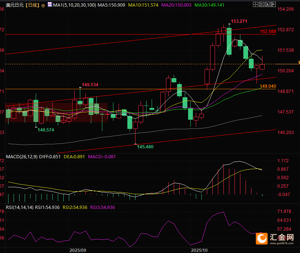This screenshot has width=300, height=253.
Task: Click the 149.134 peak price label
Action: 90,85
